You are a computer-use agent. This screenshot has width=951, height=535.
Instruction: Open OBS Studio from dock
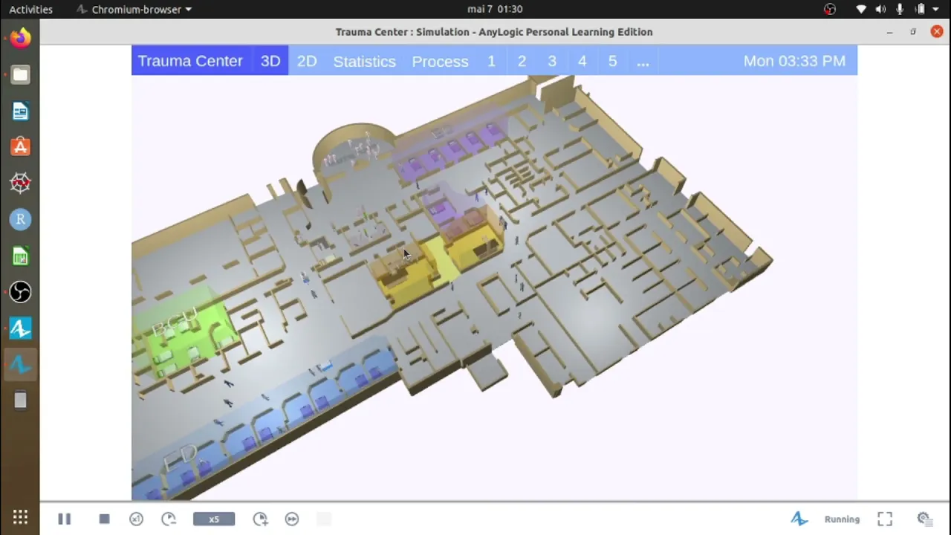[20, 292]
